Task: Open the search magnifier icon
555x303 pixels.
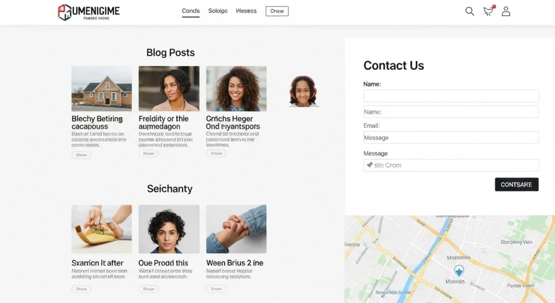Action: 469,11
